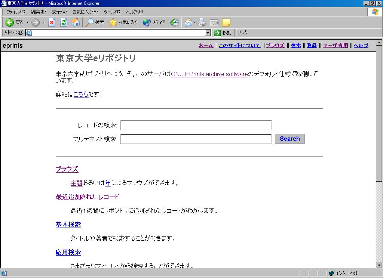Open 最近追加されたレコード link

coord(88,197)
